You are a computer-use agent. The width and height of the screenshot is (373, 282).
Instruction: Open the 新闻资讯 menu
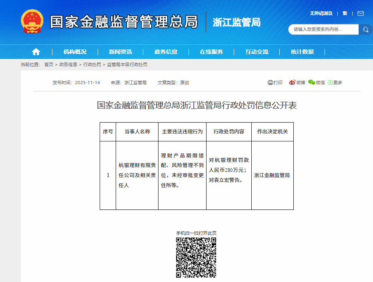pyautogui.click(x=120, y=52)
